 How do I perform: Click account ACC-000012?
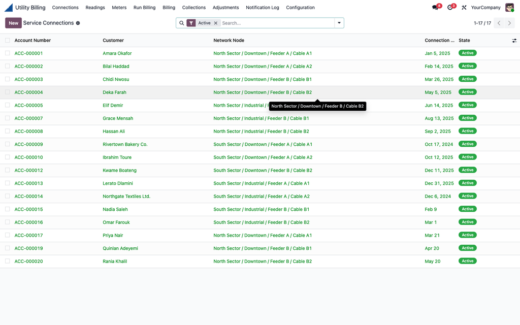click(x=28, y=171)
